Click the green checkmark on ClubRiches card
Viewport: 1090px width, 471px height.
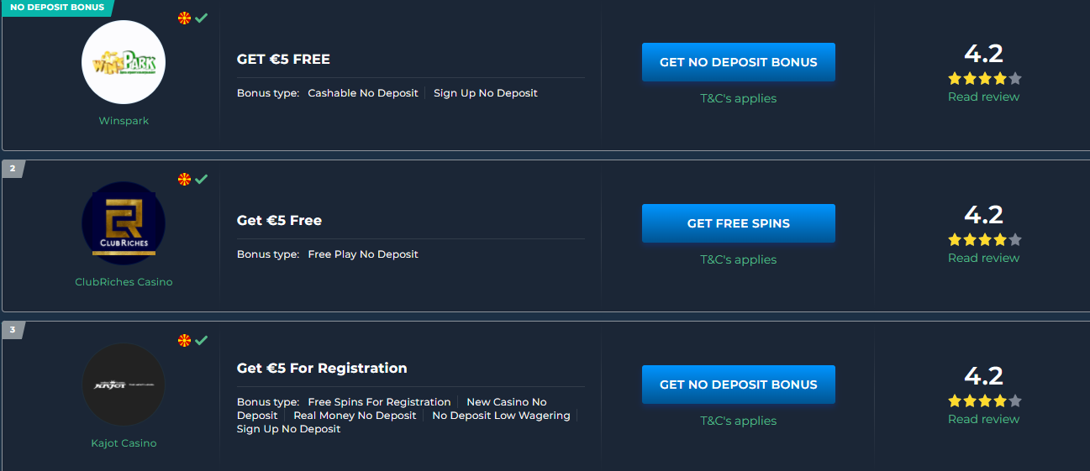pyautogui.click(x=202, y=179)
